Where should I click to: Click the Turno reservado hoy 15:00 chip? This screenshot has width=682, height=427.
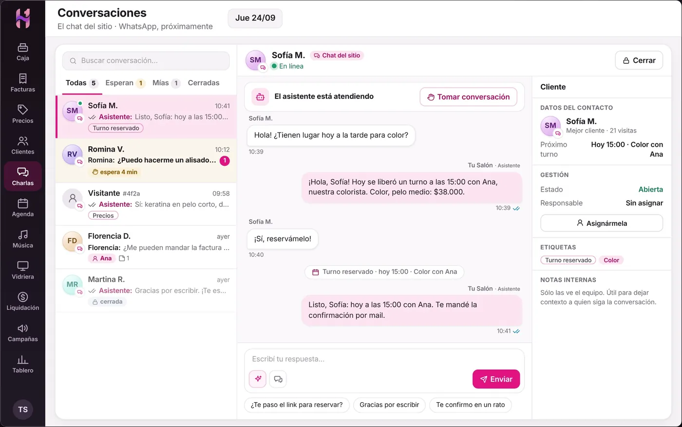[x=384, y=272]
